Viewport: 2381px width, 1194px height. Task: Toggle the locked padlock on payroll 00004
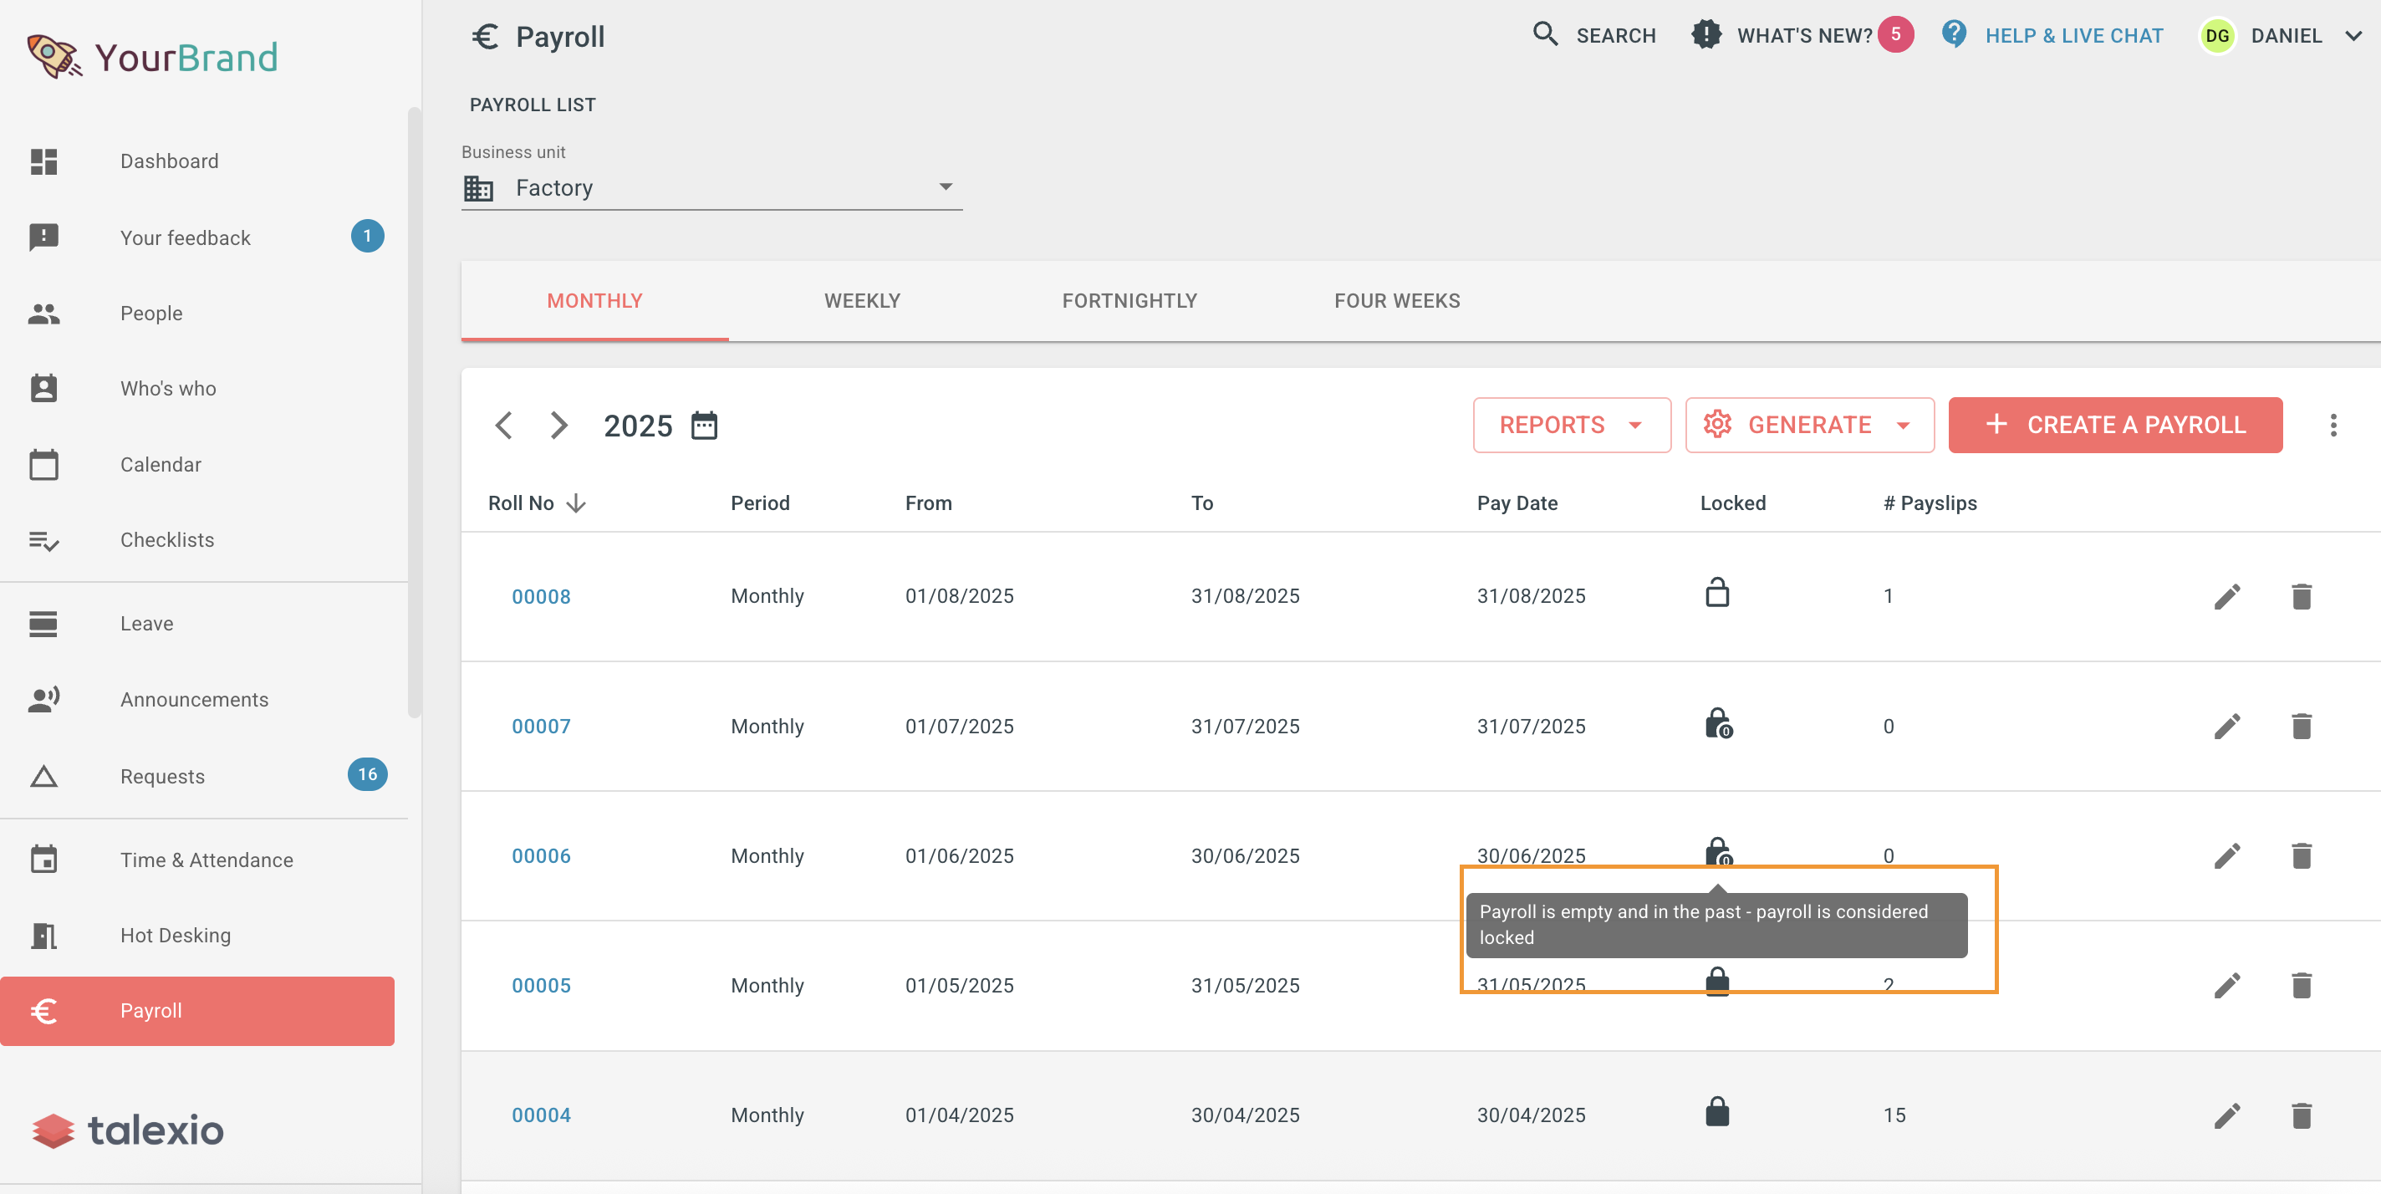(1717, 1112)
